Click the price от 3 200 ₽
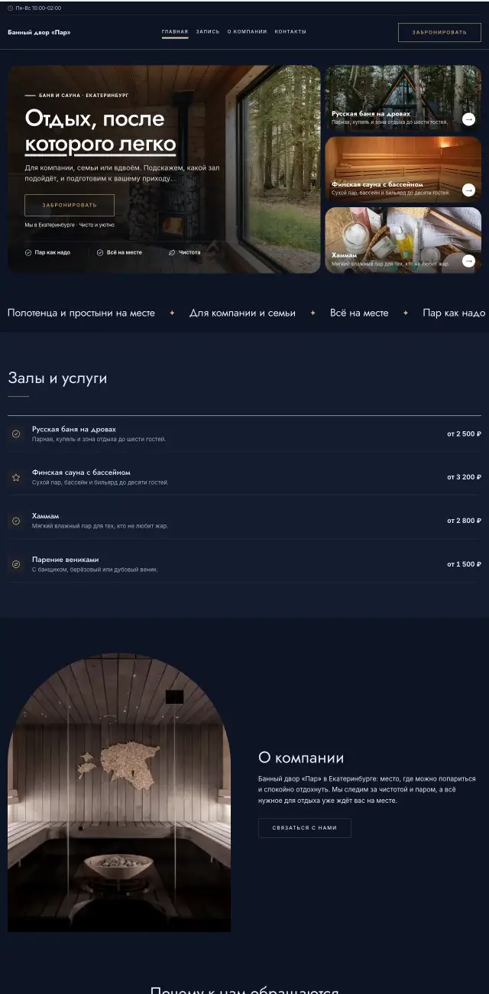 [x=465, y=477]
